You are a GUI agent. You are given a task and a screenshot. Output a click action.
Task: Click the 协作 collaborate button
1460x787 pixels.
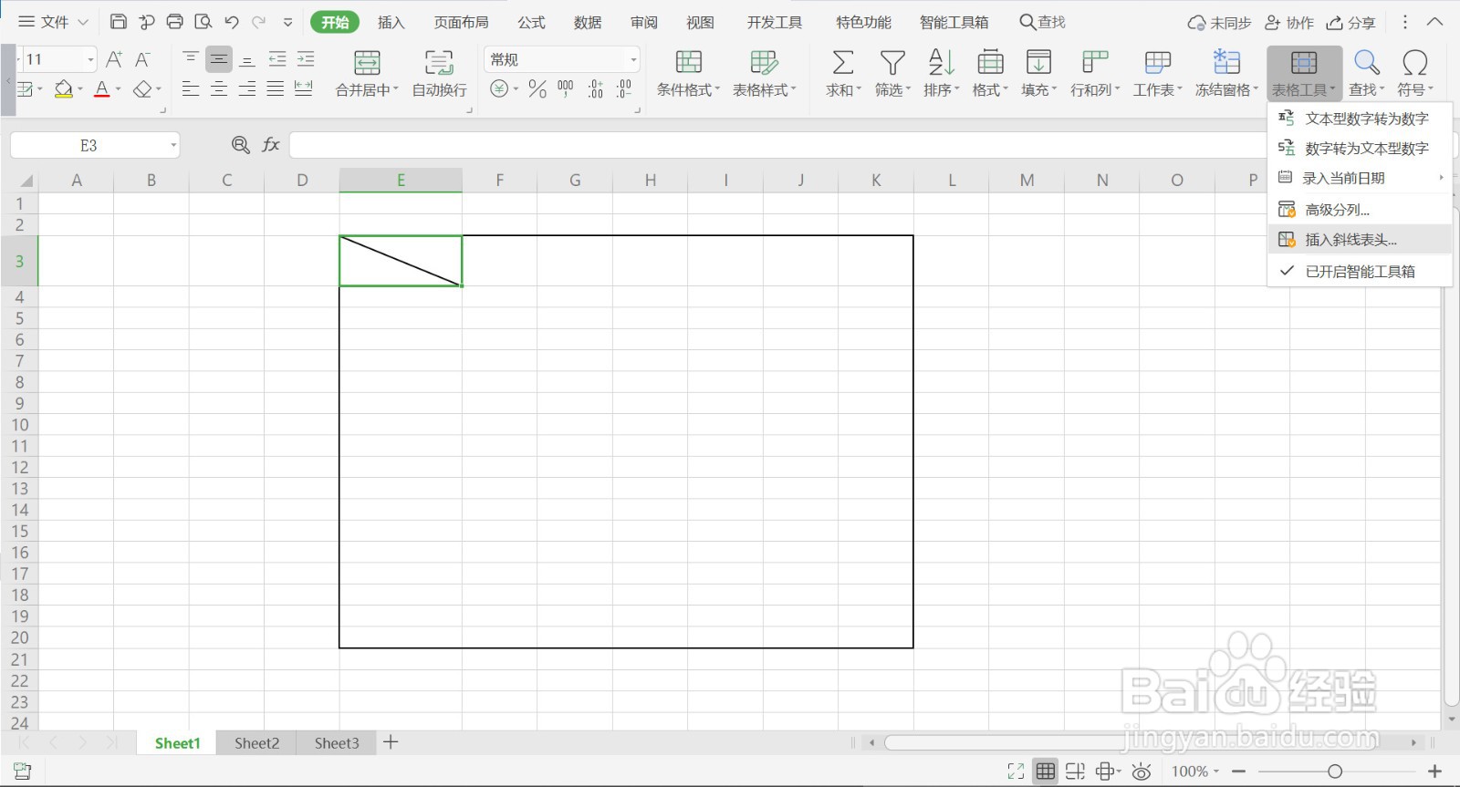[x=1289, y=23]
